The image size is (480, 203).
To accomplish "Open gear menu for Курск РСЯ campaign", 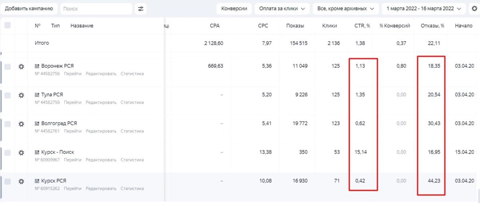I will (22, 181).
